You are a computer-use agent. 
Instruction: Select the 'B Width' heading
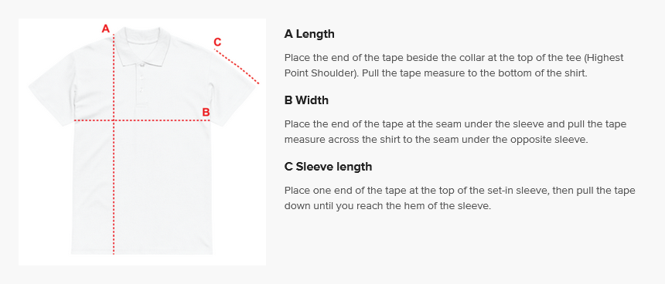pyautogui.click(x=306, y=100)
